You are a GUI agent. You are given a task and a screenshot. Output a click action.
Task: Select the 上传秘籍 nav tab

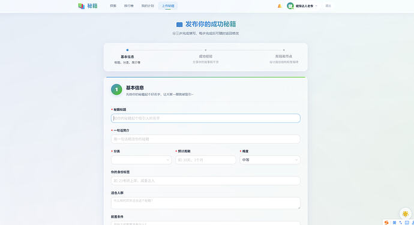click(168, 6)
